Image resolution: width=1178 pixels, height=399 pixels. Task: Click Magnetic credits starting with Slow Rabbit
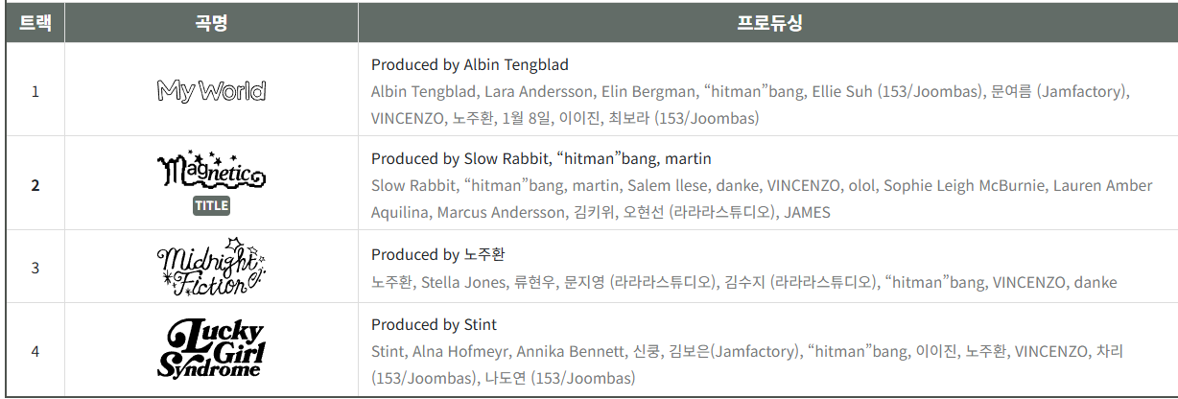click(x=762, y=199)
